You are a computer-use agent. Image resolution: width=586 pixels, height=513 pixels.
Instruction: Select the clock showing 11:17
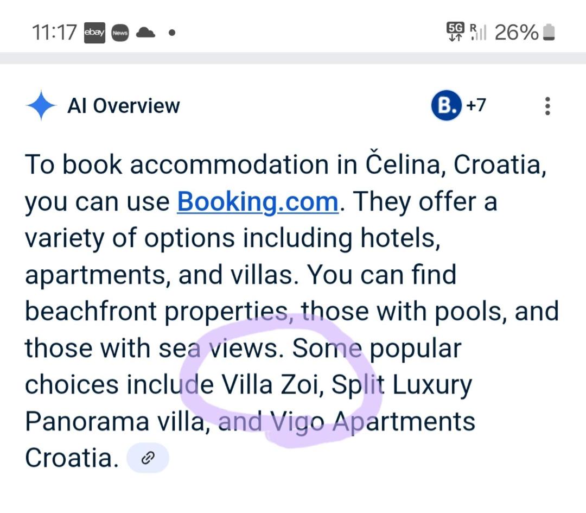54,33
